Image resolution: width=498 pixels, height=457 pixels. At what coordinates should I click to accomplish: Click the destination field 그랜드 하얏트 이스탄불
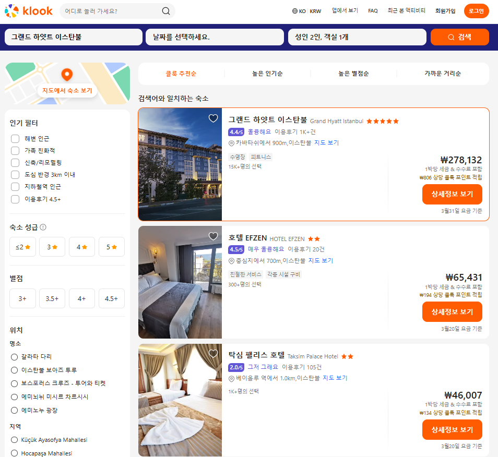74,37
